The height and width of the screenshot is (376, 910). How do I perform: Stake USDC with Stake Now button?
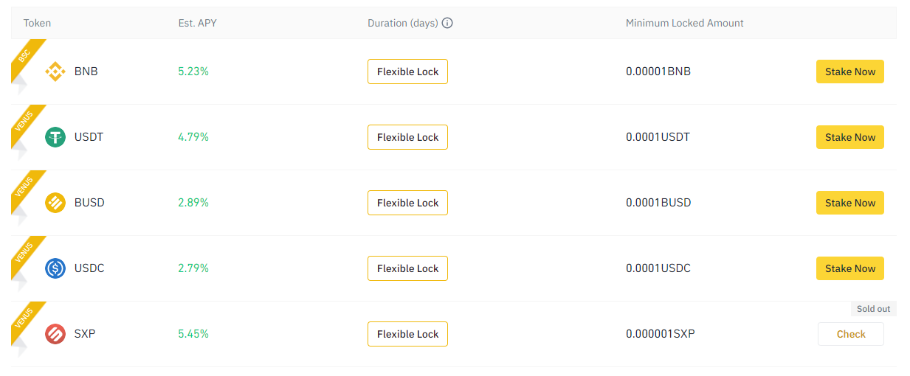(849, 268)
